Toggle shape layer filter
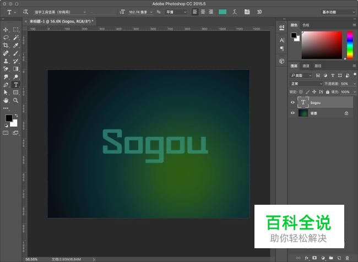358x262 pixels. (340, 75)
